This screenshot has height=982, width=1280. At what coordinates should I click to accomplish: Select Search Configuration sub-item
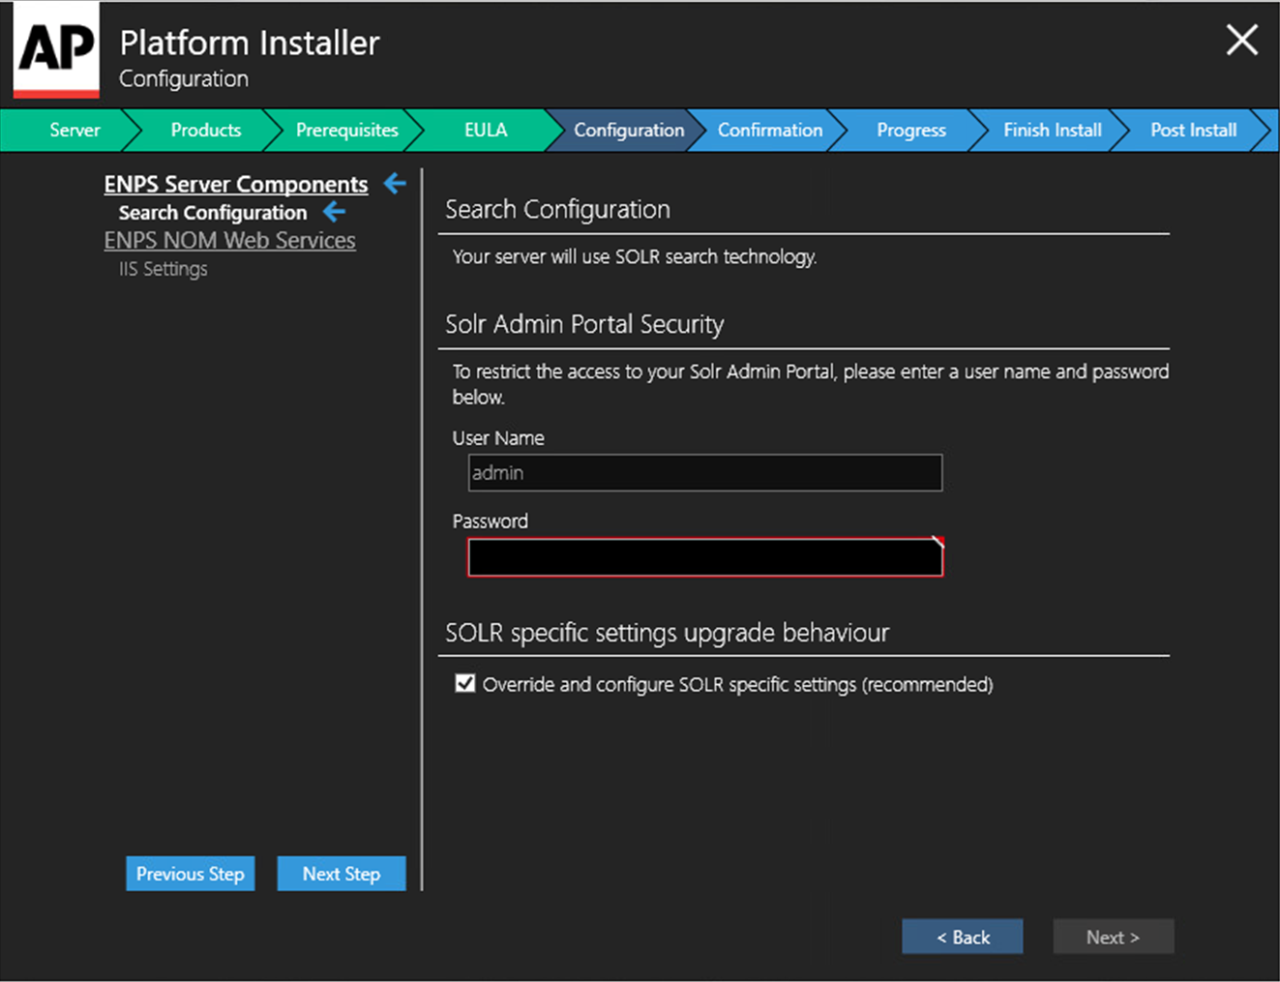213,213
